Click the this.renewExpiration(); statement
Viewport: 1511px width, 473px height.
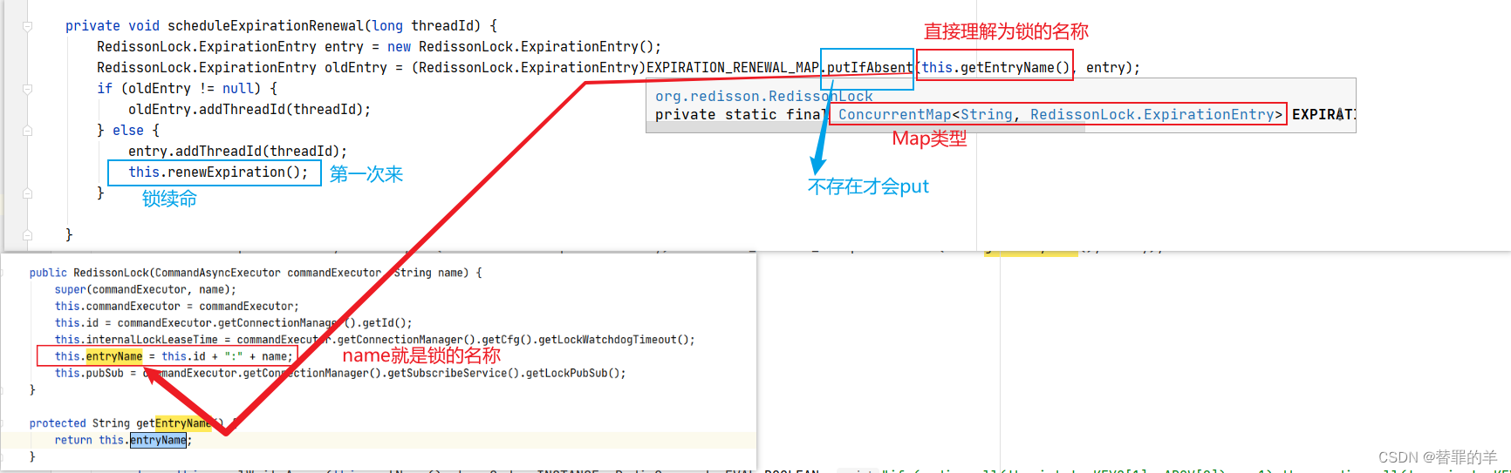click(x=218, y=172)
